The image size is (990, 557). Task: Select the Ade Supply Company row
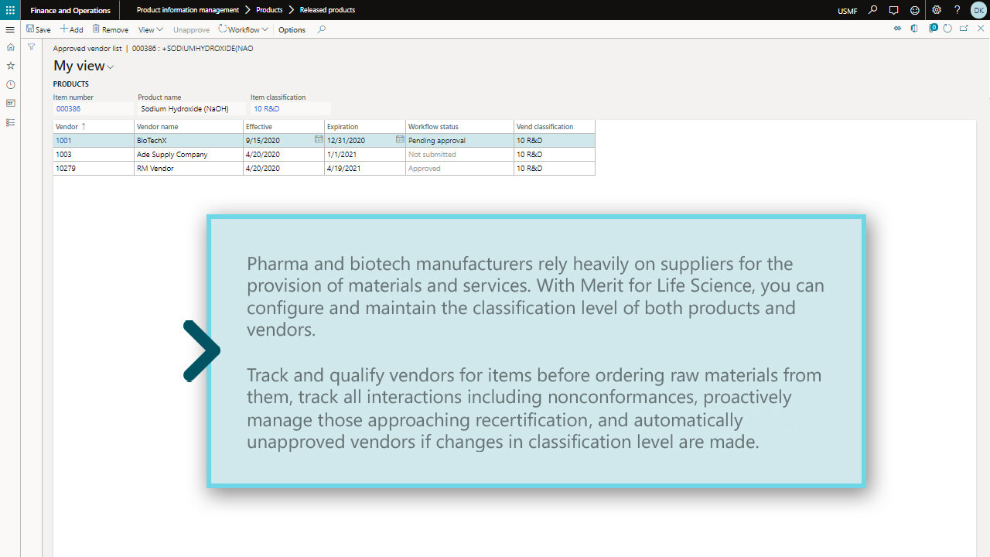pos(172,155)
